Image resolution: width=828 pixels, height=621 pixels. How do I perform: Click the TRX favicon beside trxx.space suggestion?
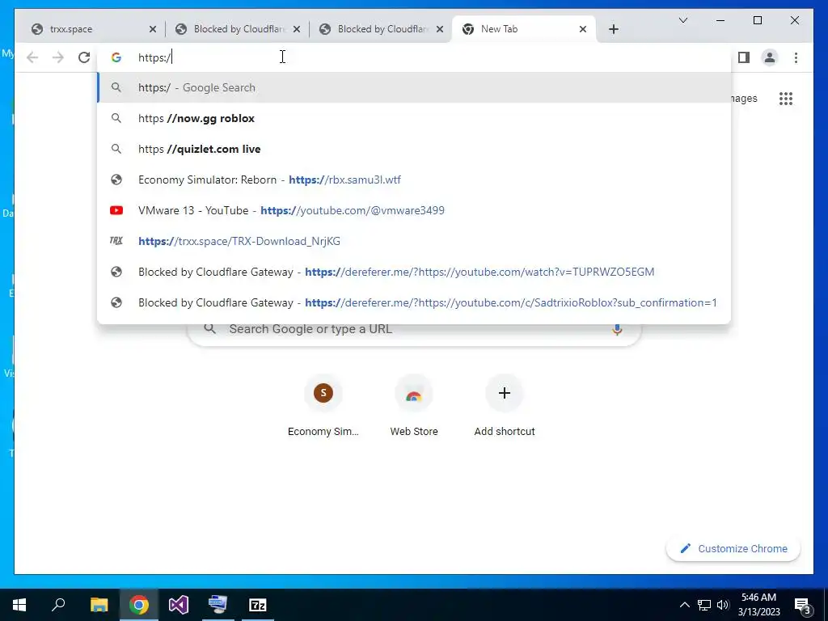(116, 241)
